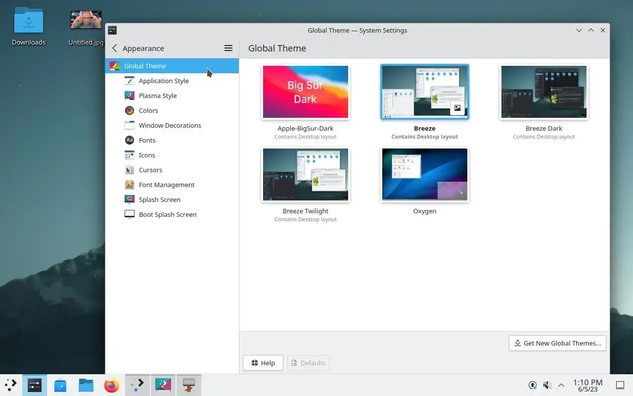Image resolution: width=633 pixels, height=396 pixels.
Task: Select the Oxygen theme thumbnail
Action: [x=425, y=175]
